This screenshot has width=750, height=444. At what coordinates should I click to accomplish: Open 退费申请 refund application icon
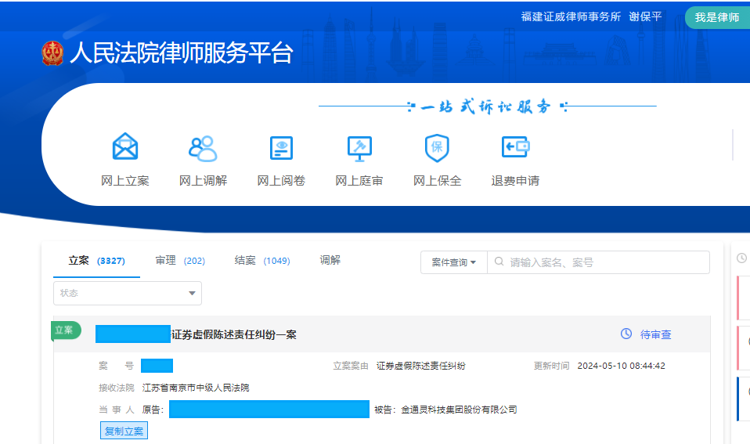[x=515, y=147]
